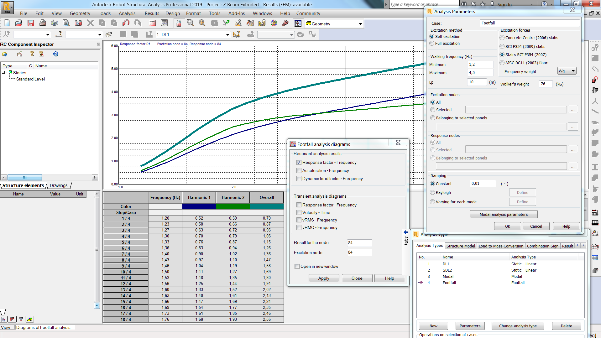Click the Screen Capture camera icon
Image resolution: width=601 pixels, height=338 pixels.
coord(78,23)
